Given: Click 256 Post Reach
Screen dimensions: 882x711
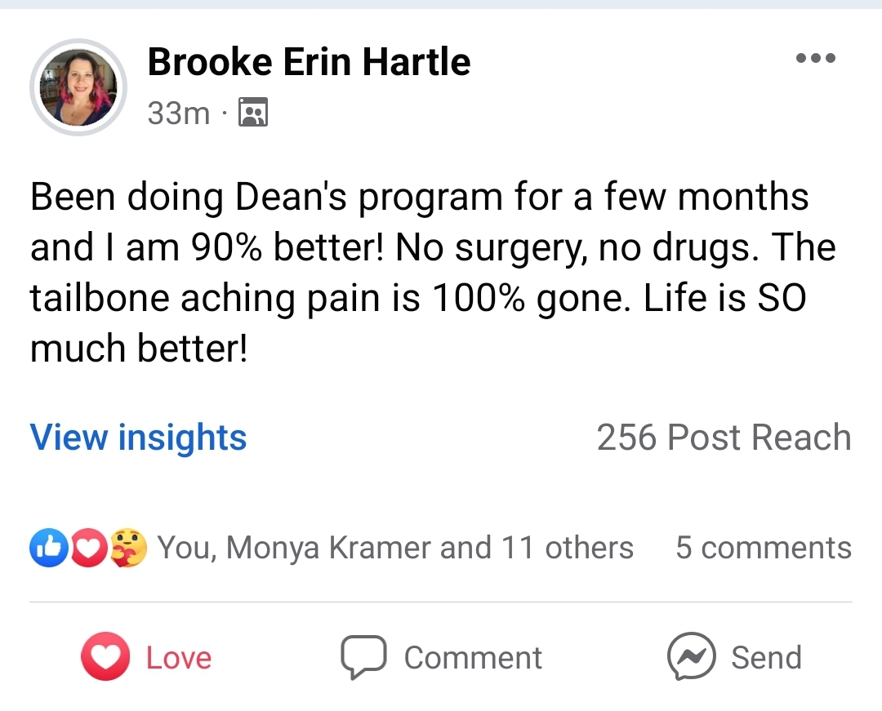Looking at the screenshot, I should [x=725, y=437].
